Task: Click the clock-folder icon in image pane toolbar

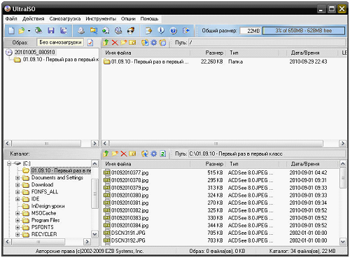Action: [162, 43]
